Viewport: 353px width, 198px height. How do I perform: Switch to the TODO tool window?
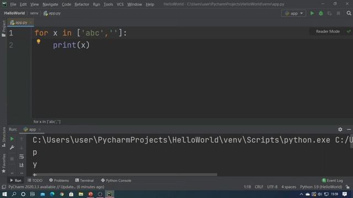[x=35, y=180]
